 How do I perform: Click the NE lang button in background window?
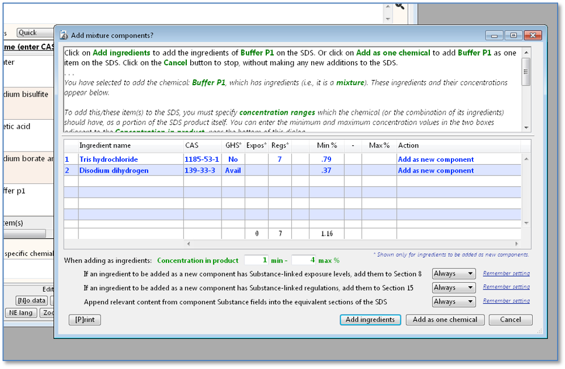pos(21,313)
